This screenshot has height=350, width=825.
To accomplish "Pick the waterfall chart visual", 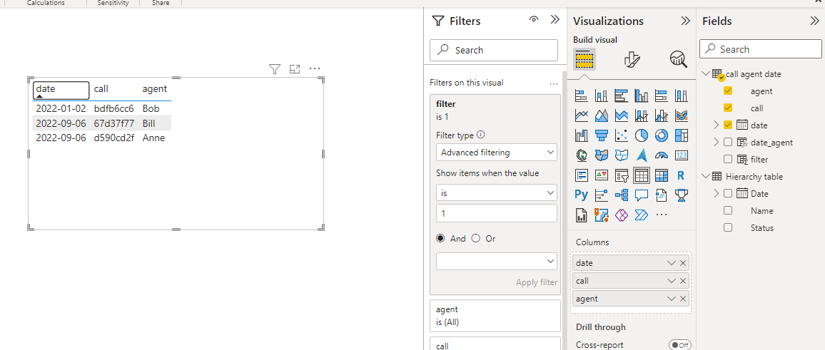I will (581, 135).
